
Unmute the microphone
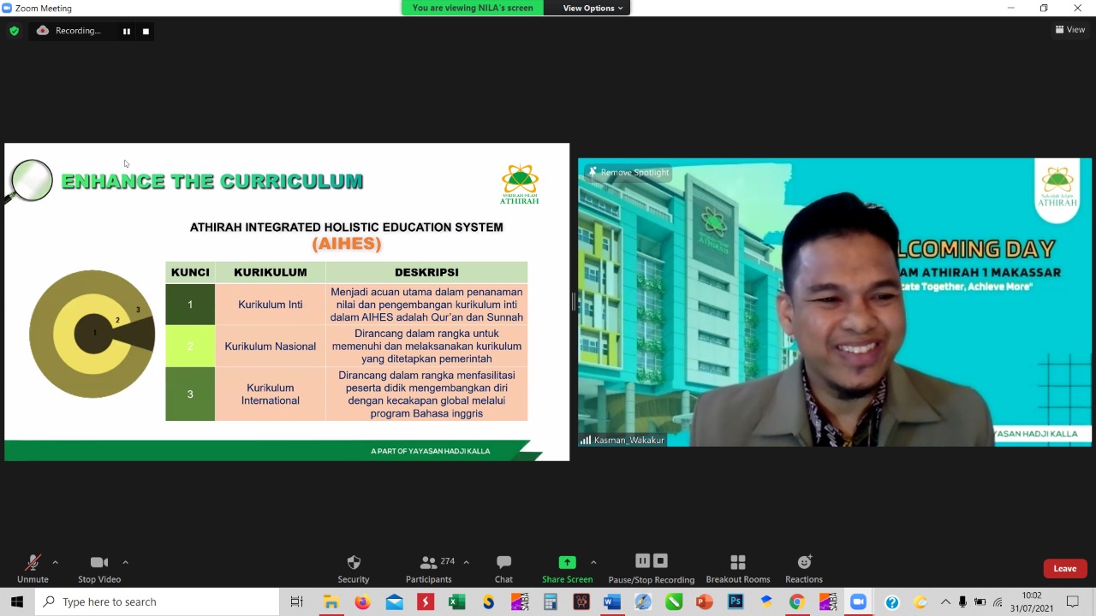(x=33, y=568)
